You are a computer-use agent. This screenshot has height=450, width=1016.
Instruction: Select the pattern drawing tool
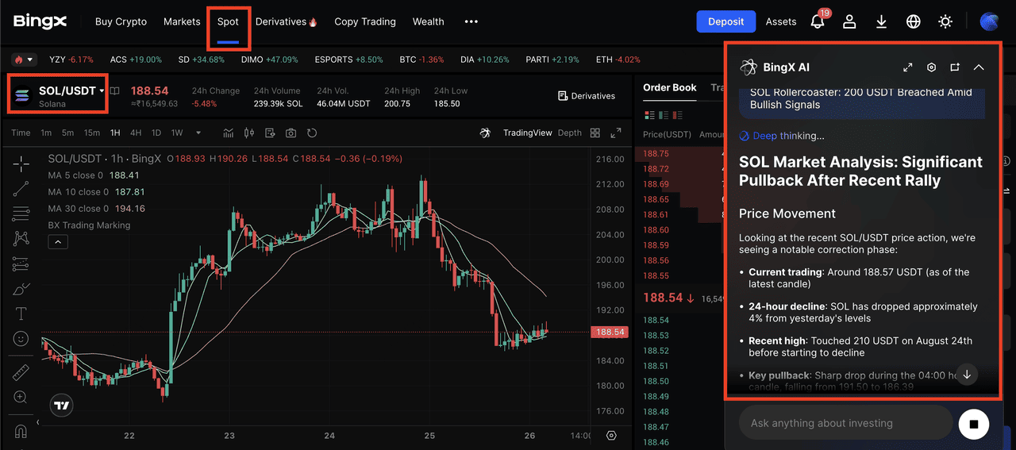pyautogui.click(x=21, y=238)
